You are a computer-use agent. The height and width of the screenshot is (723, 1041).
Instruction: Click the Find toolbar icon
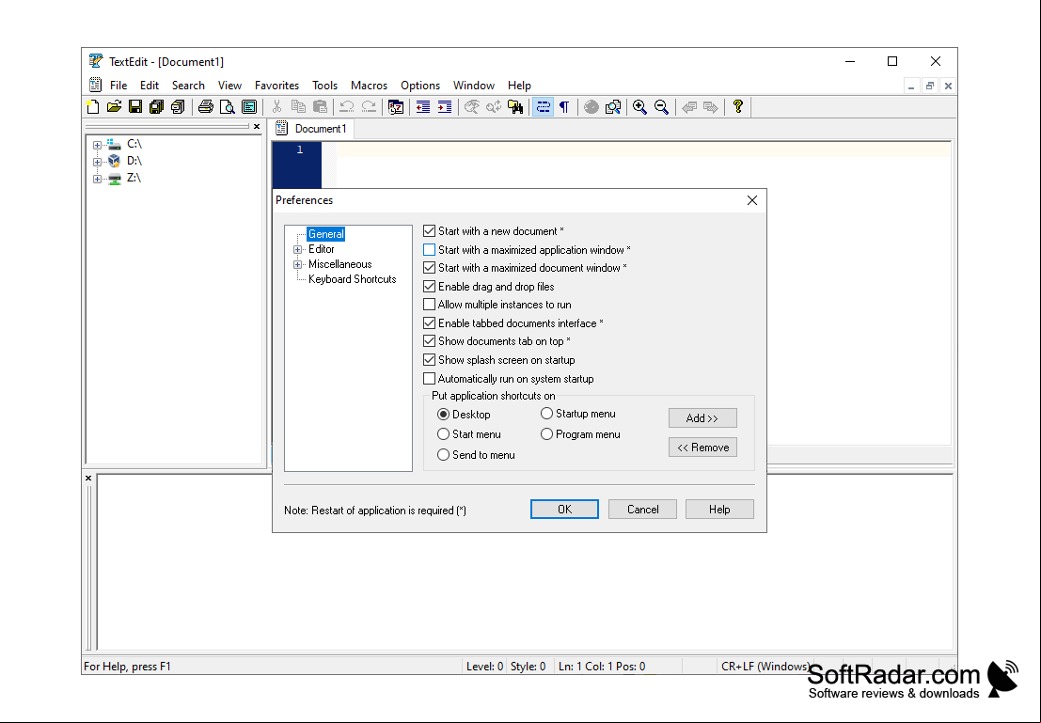472,107
